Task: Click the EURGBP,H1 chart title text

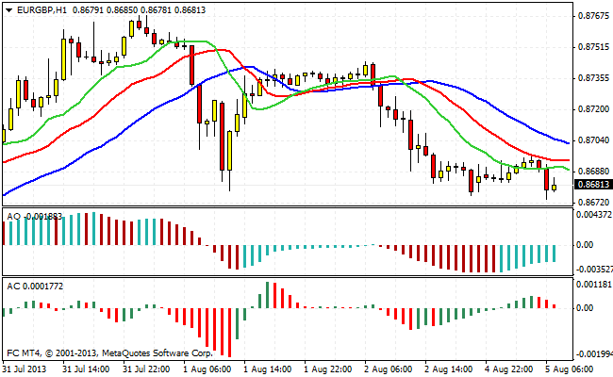Action: coord(41,10)
